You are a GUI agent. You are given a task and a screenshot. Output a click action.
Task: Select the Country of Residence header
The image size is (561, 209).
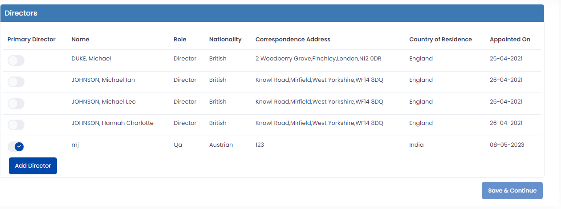tap(440, 40)
